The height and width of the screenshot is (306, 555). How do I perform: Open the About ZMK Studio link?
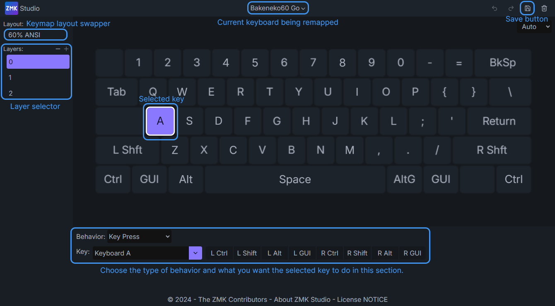click(302, 299)
